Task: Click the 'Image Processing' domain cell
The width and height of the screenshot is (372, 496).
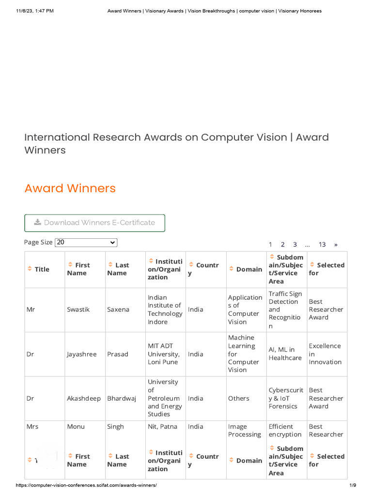Action: pyautogui.click(x=245, y=431)
